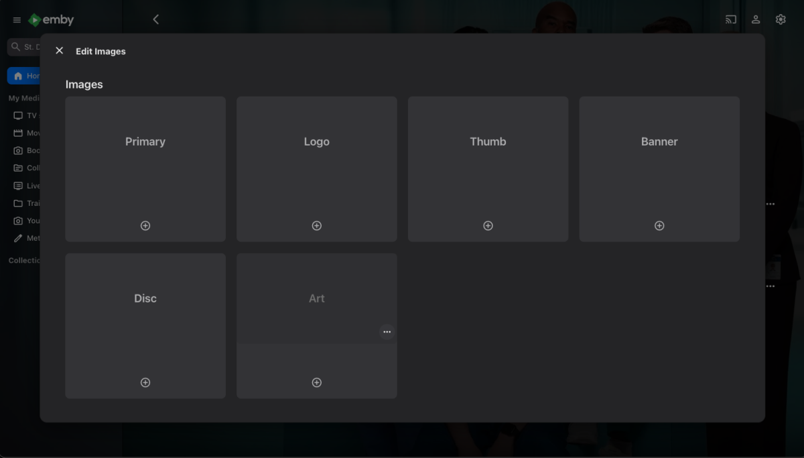Add a Disc image
This screenshot has height=458, width=804.
pyautogui.click(x=145, y=383)
